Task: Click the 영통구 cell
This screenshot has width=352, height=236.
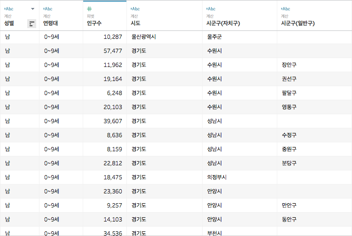Action: coord(289,107)
